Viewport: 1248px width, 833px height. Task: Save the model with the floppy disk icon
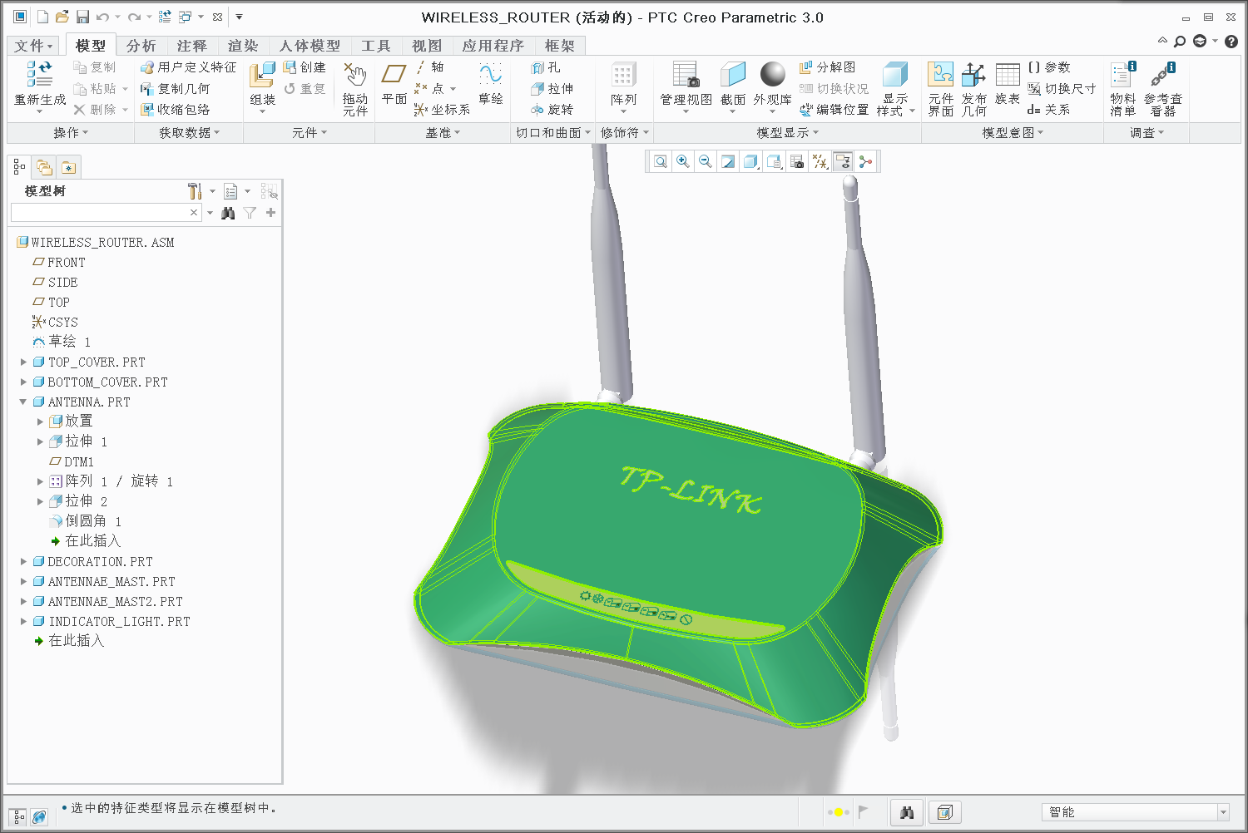[x=82, y=17]
